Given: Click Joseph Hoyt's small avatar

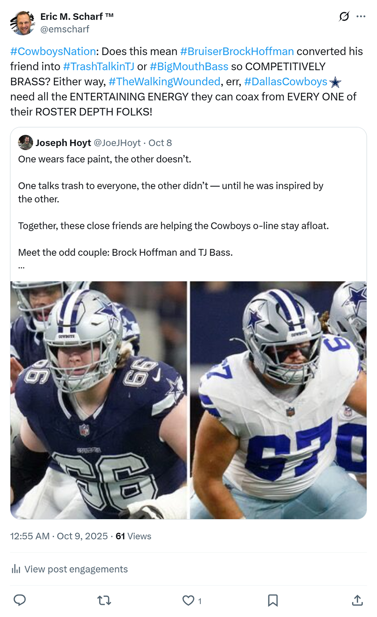Looking at the screenshot, I should coord(26,143).
